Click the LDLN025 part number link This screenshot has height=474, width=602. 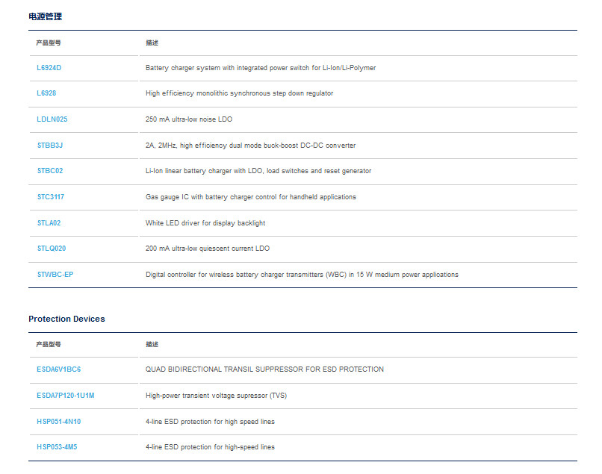pyautogui.click(x=52, y=119)
